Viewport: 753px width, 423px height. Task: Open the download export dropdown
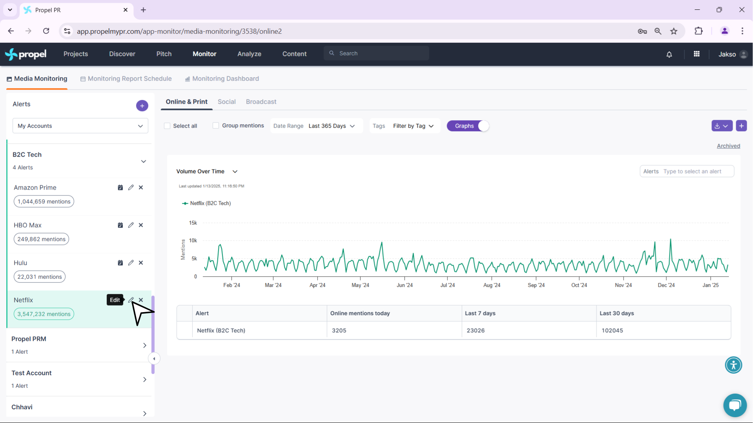pos(722,126)
